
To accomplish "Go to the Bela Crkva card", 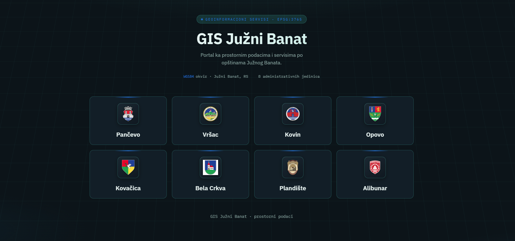I will [210, 174].
